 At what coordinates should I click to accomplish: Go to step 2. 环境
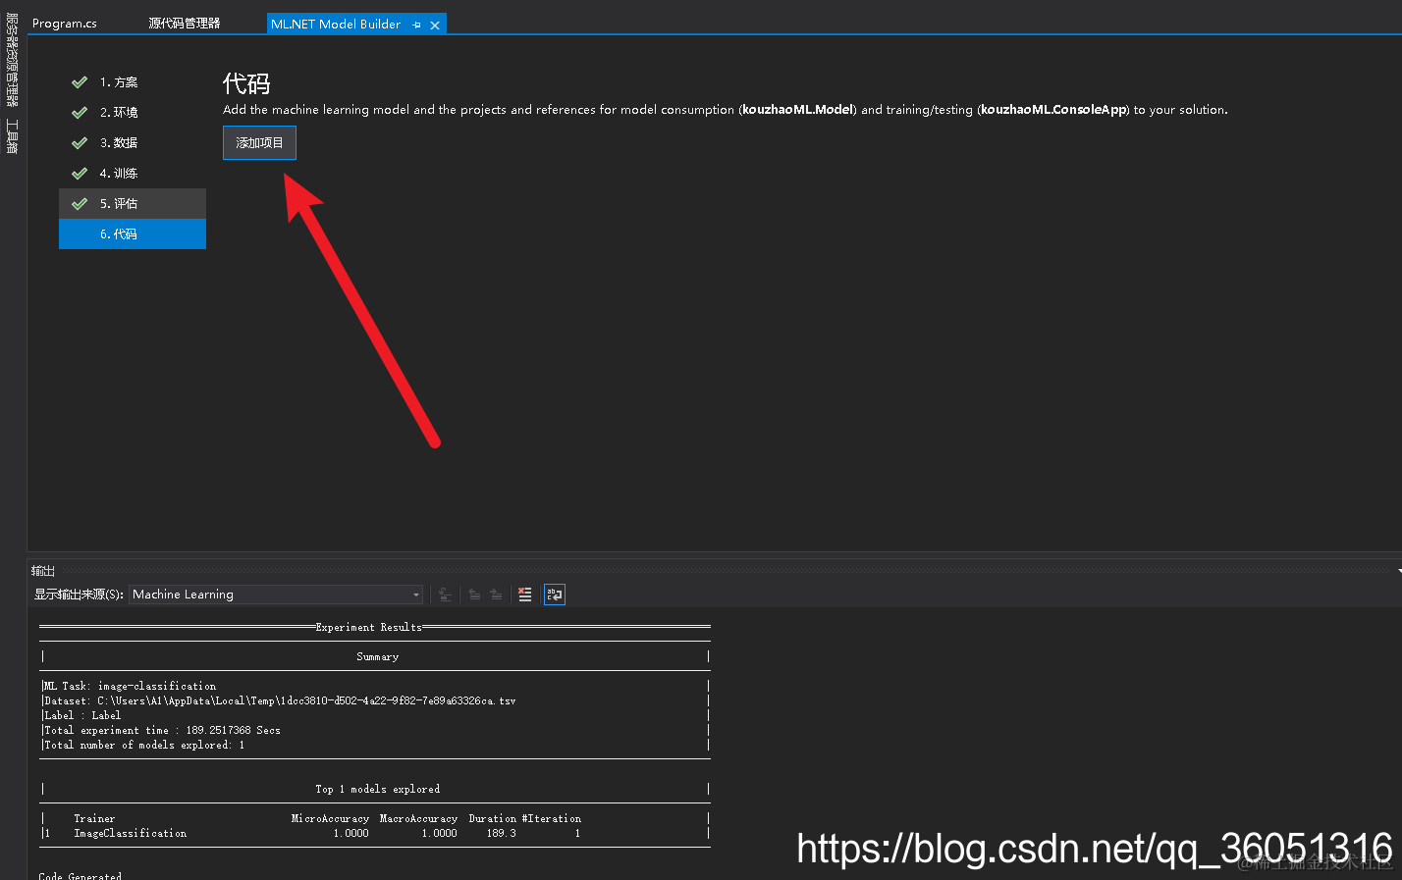tap(133, 113)
